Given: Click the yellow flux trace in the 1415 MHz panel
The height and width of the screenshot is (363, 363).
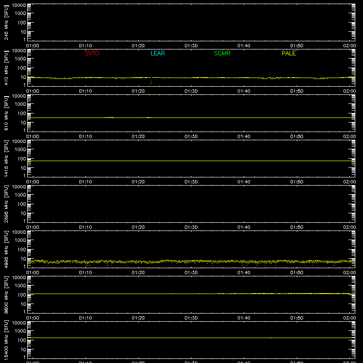Looking at the screenshot, I should (x=191, y=161).
